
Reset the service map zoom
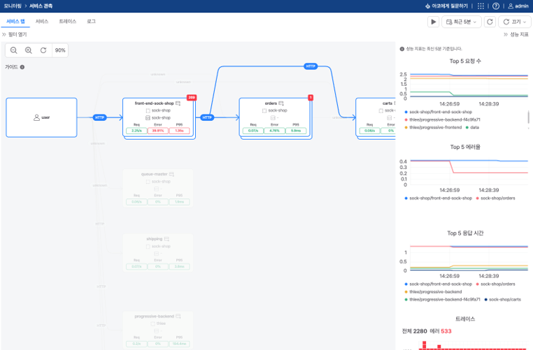coord(43,50)
